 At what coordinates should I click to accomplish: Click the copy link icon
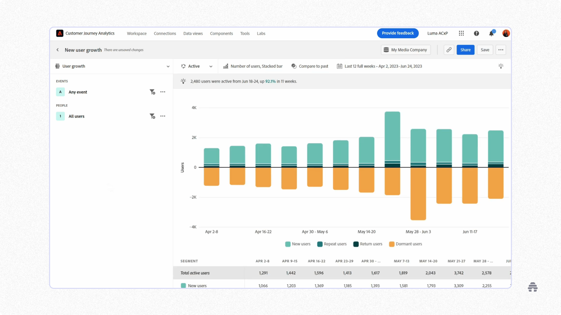click(x=449, y=50)
